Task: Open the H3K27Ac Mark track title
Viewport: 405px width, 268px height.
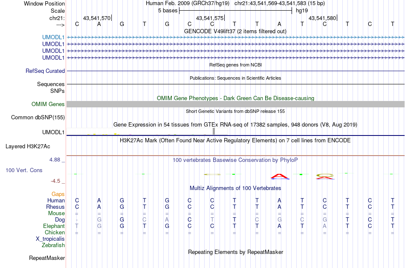Action: click(x=235, y=141)
